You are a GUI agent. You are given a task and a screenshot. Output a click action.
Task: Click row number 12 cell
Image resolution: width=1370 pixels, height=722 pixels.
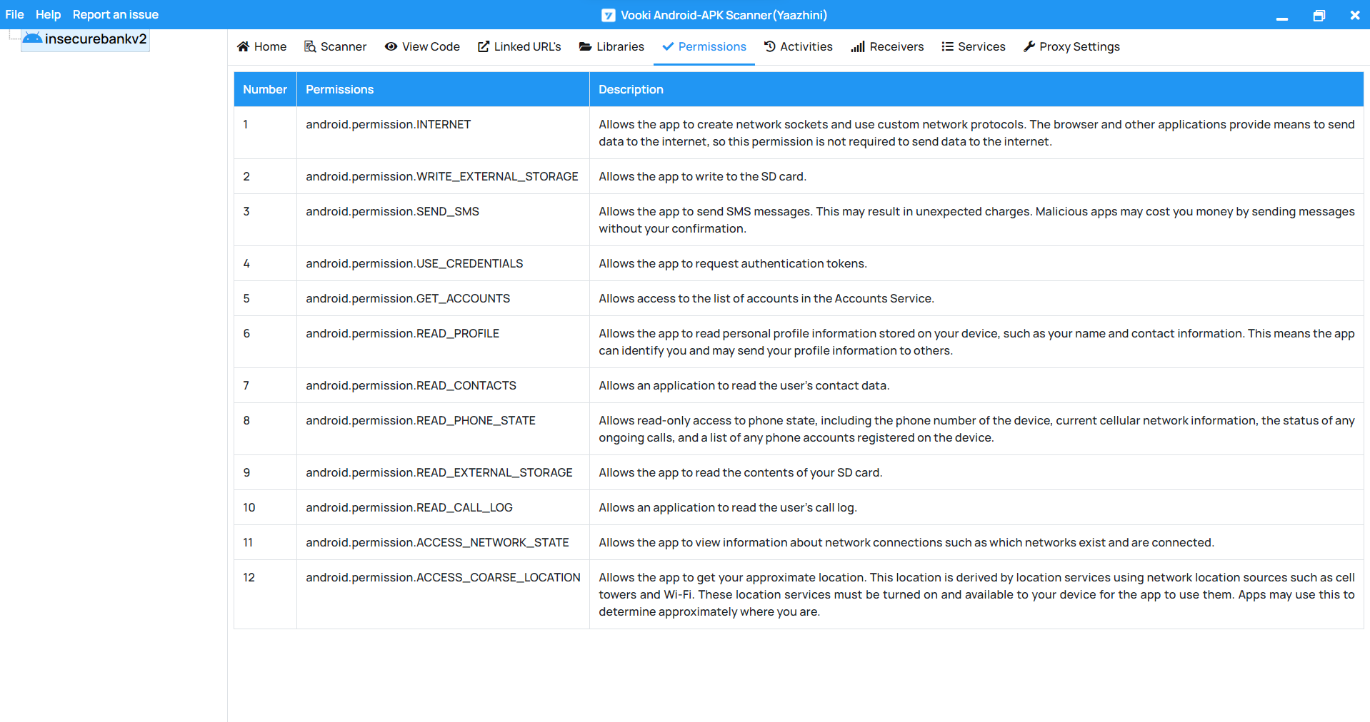(x=265, y=594)
